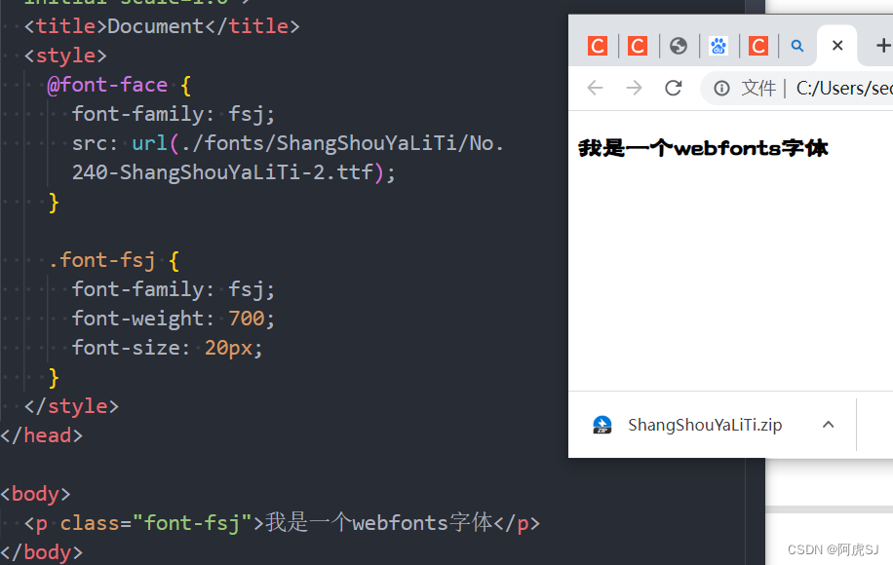
Task: Open the downloaded ShangShouYaLiTi.zip file
Action: (705, 425)
